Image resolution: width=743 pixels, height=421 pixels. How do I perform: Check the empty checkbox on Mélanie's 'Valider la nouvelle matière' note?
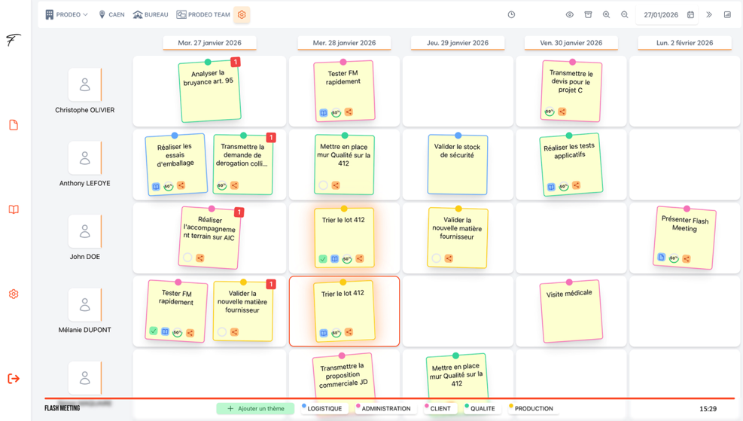[x=222, y=332]
